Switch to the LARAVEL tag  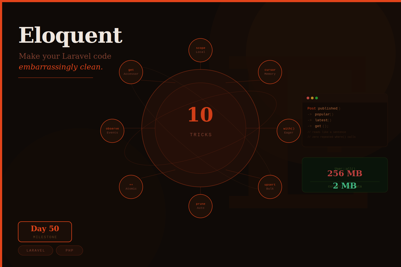click(35, 250)
